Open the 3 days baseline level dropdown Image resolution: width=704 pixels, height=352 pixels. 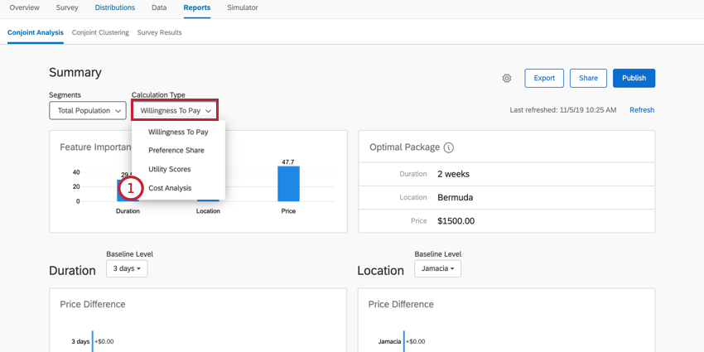[x=127, y=268]
